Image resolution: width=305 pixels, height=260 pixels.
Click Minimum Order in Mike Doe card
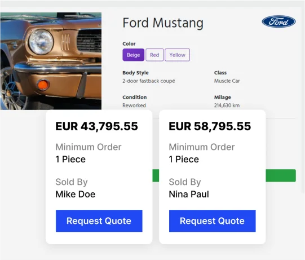click(x=89, y=147)
